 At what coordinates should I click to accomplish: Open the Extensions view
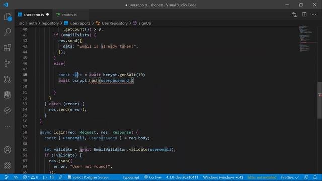[x=8, y=48]
